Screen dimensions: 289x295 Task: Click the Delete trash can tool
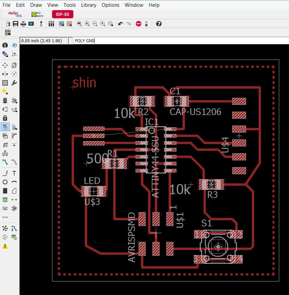point(5,100)
